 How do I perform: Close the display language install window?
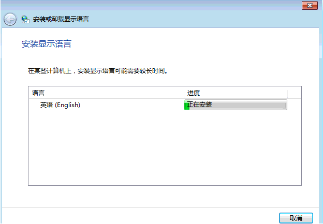point(310,5)
